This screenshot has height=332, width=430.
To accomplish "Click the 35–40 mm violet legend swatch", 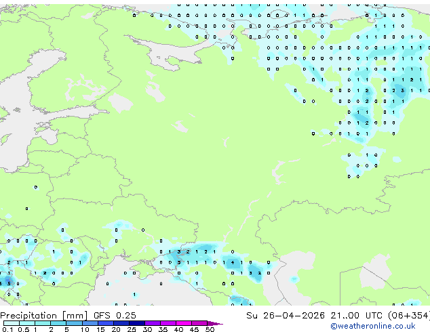I will click(168, 323).
